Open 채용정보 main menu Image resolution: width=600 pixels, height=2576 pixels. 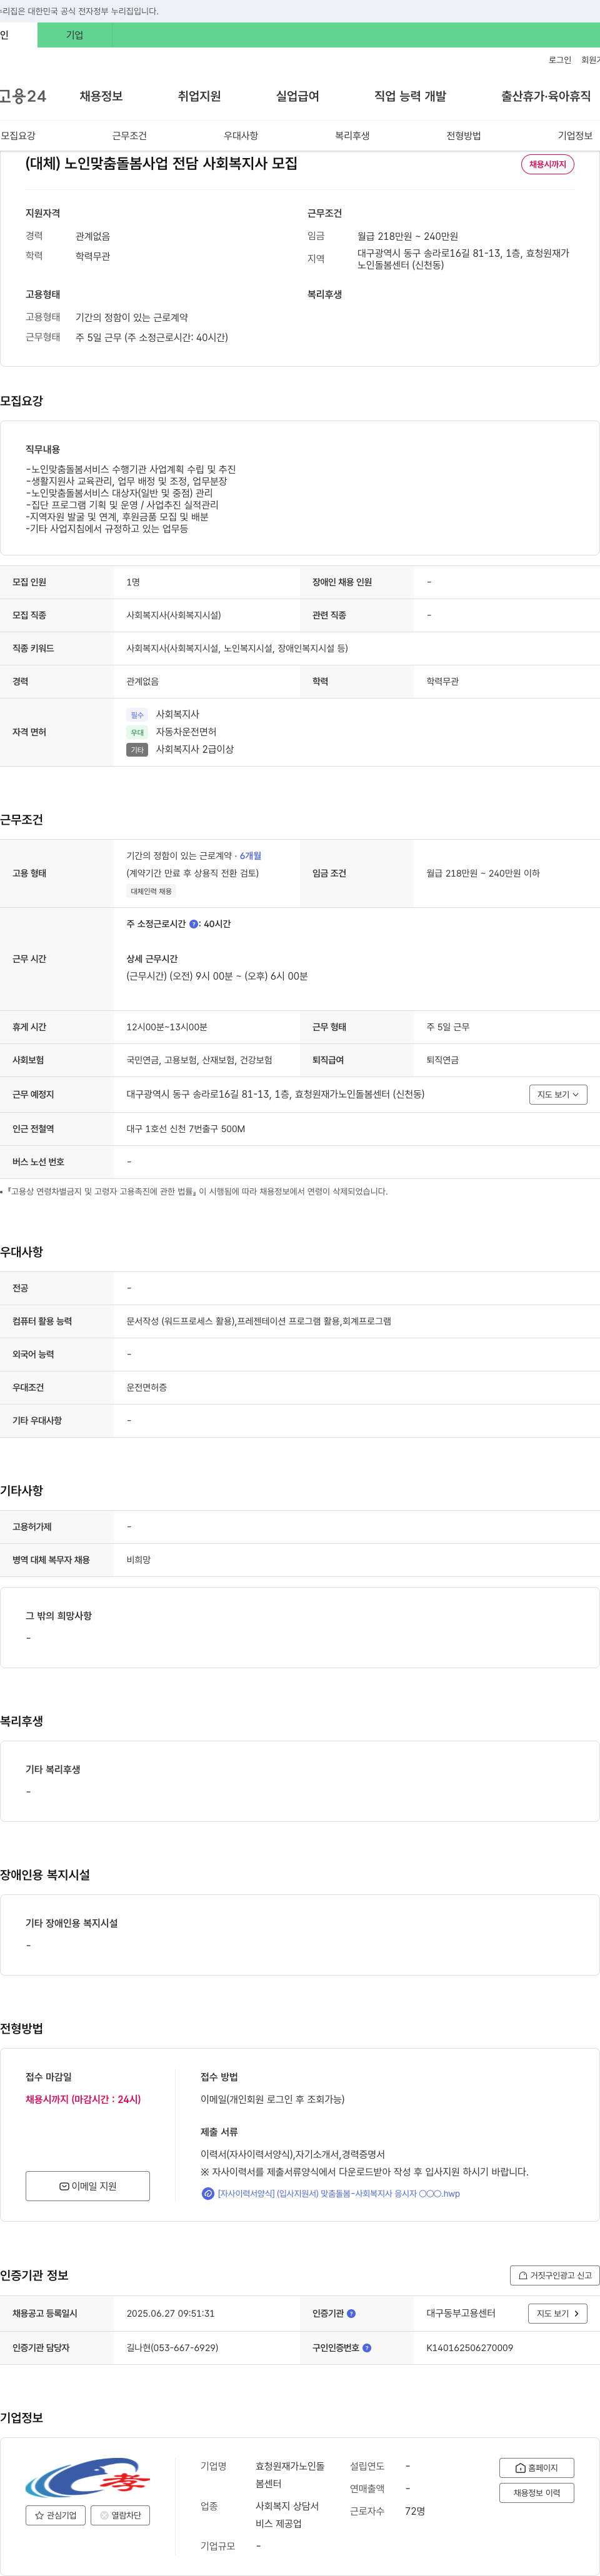point(101,96)
